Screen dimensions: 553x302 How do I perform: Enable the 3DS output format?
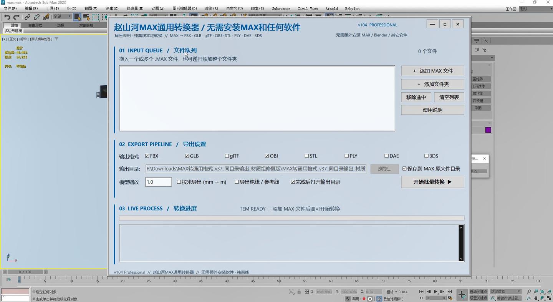pyautogui.click(x=427, y=156)
